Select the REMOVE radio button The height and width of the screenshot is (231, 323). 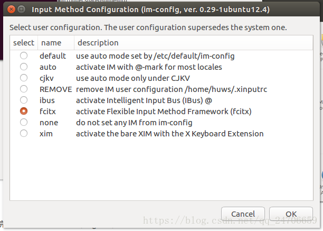click(24, 89)
